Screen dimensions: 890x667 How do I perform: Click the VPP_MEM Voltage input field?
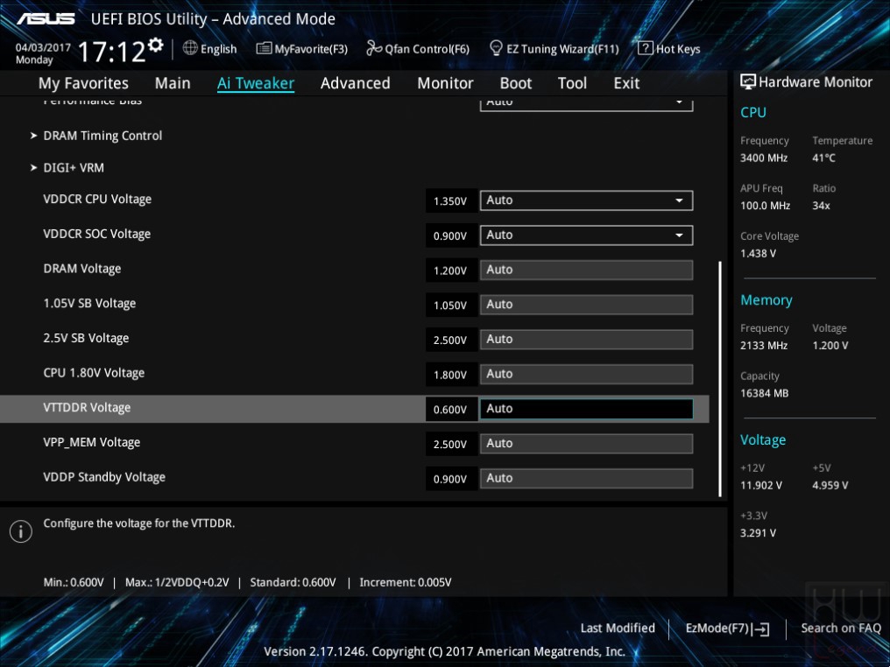tap(586, 444)
